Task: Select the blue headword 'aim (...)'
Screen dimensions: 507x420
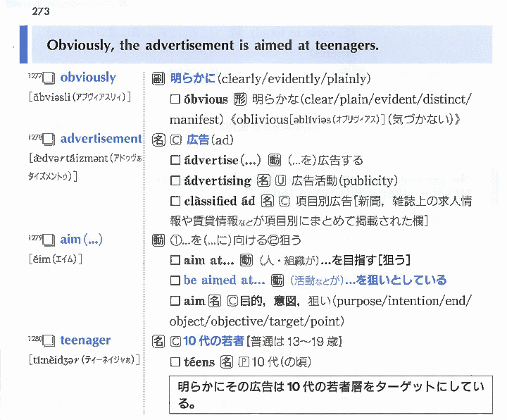Action: point(82,240)
